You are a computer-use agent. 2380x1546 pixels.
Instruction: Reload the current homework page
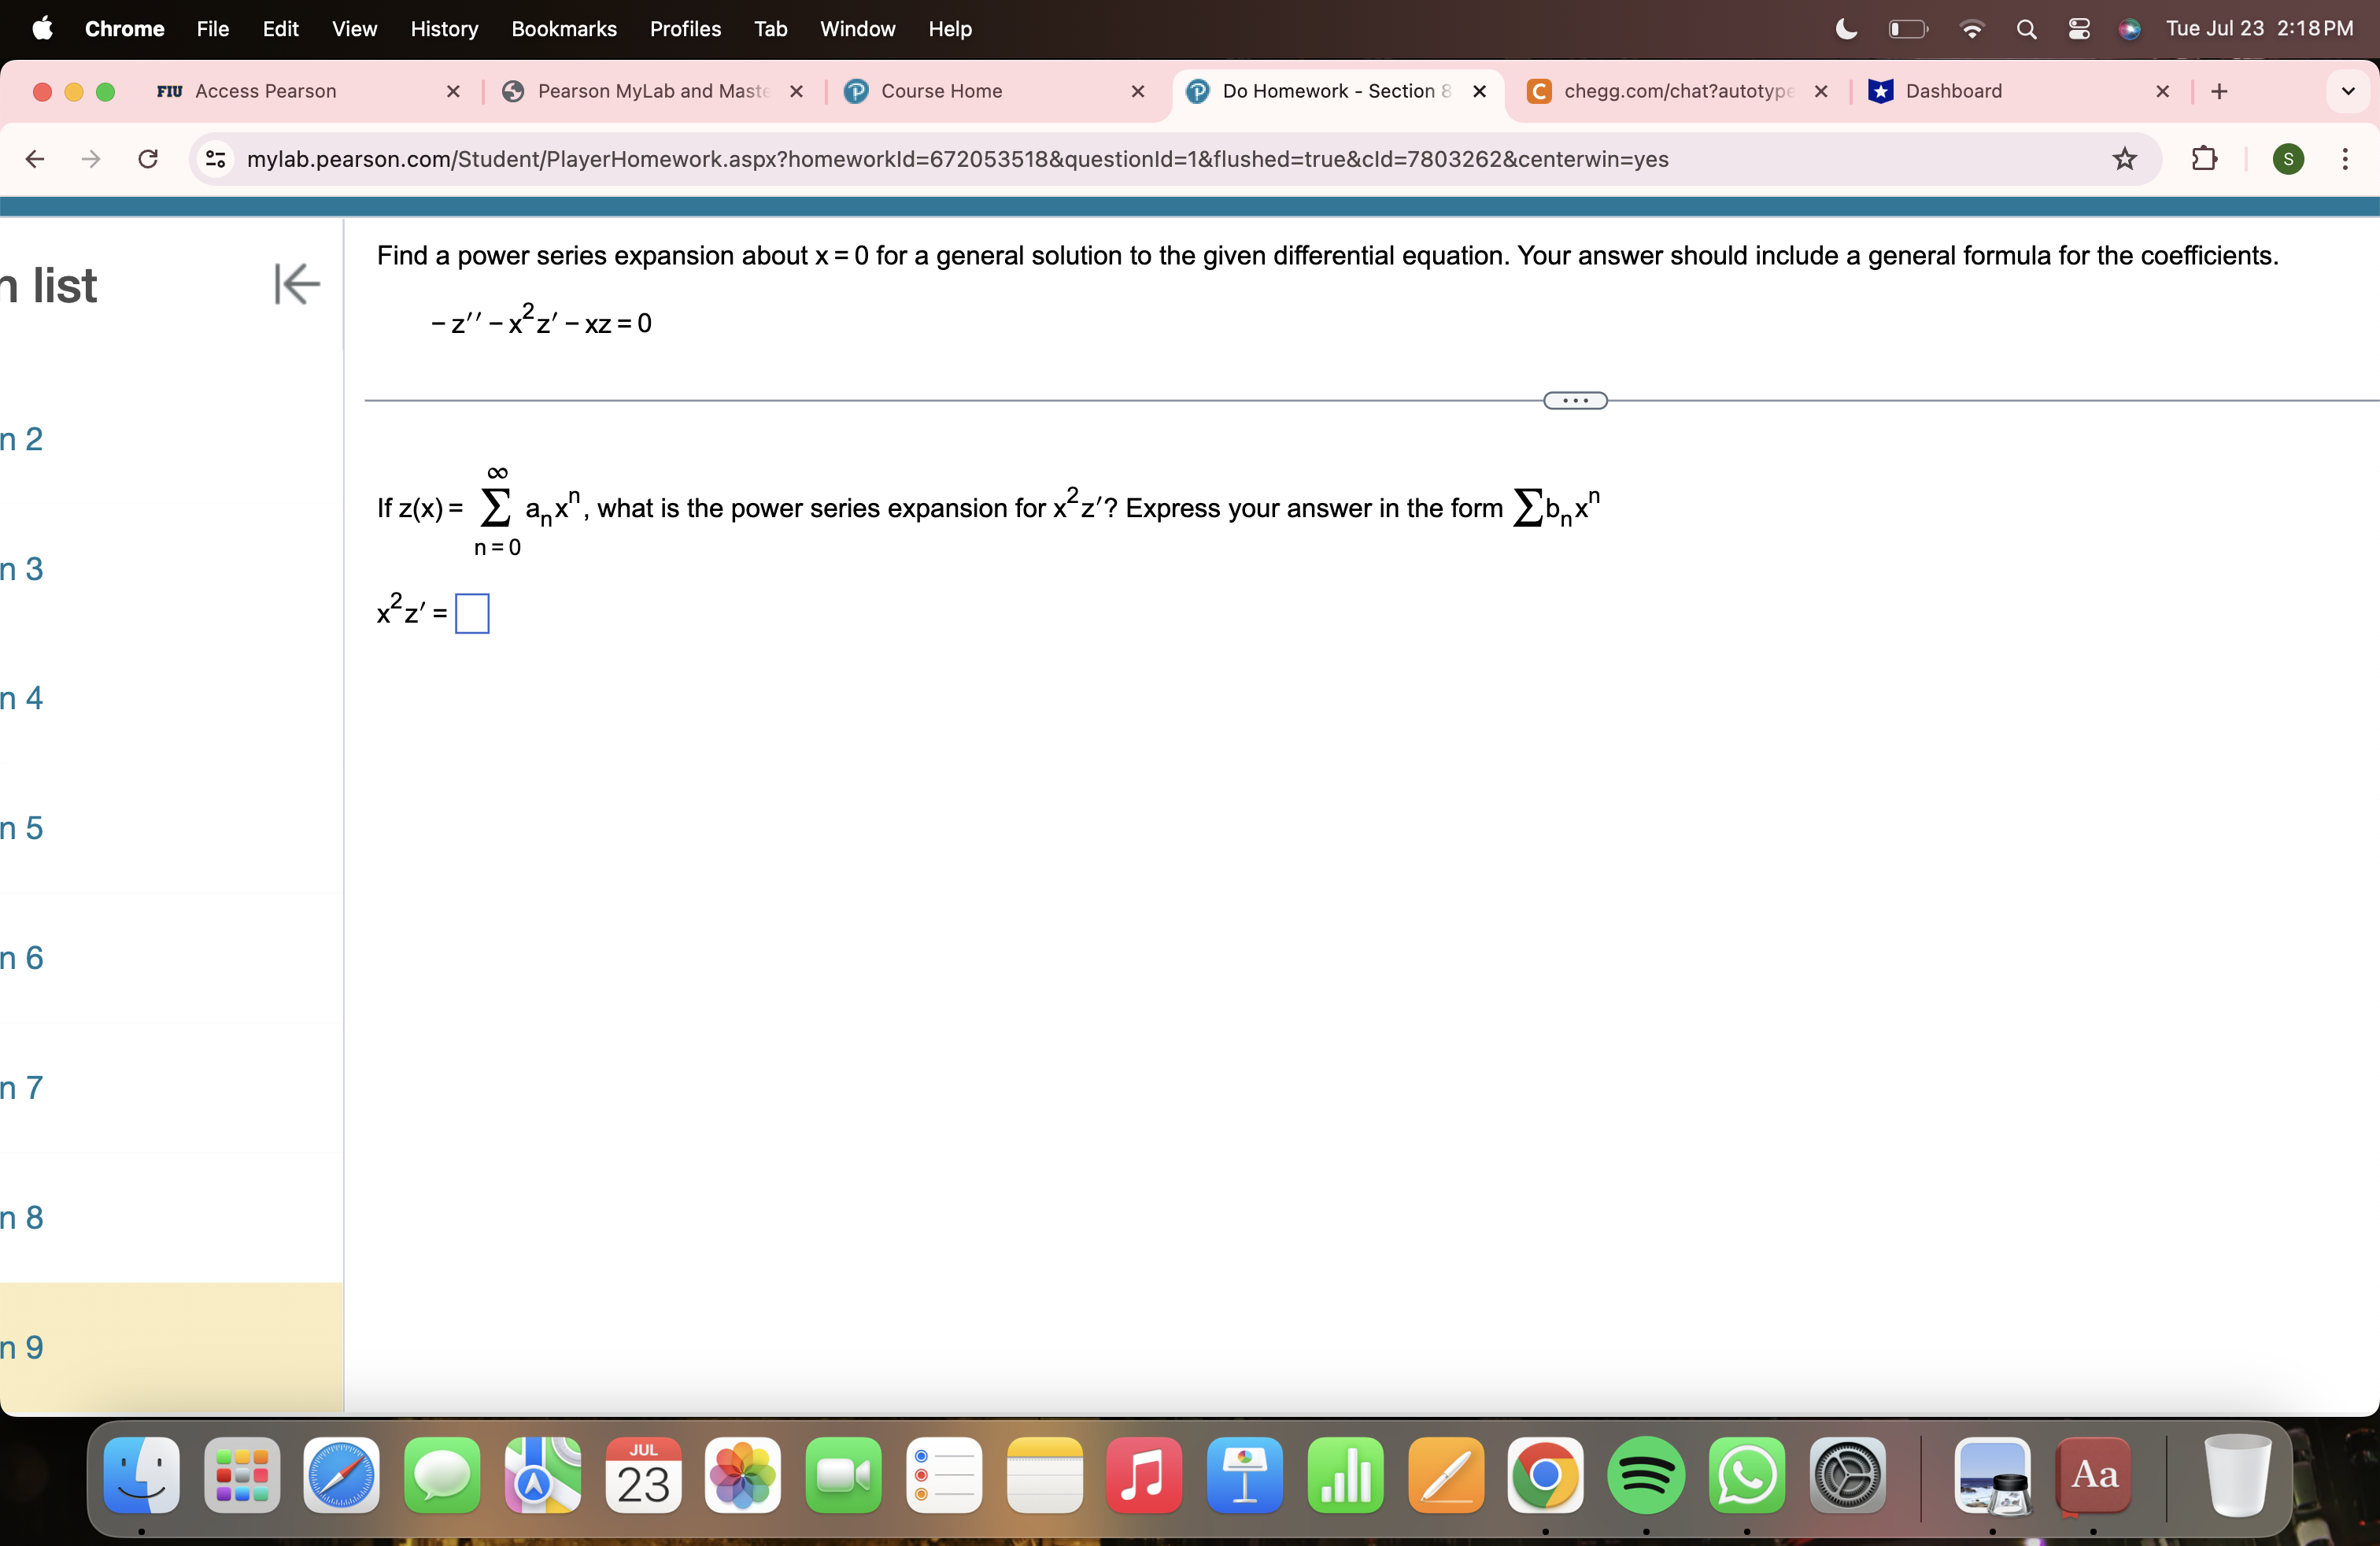point(147,159)
